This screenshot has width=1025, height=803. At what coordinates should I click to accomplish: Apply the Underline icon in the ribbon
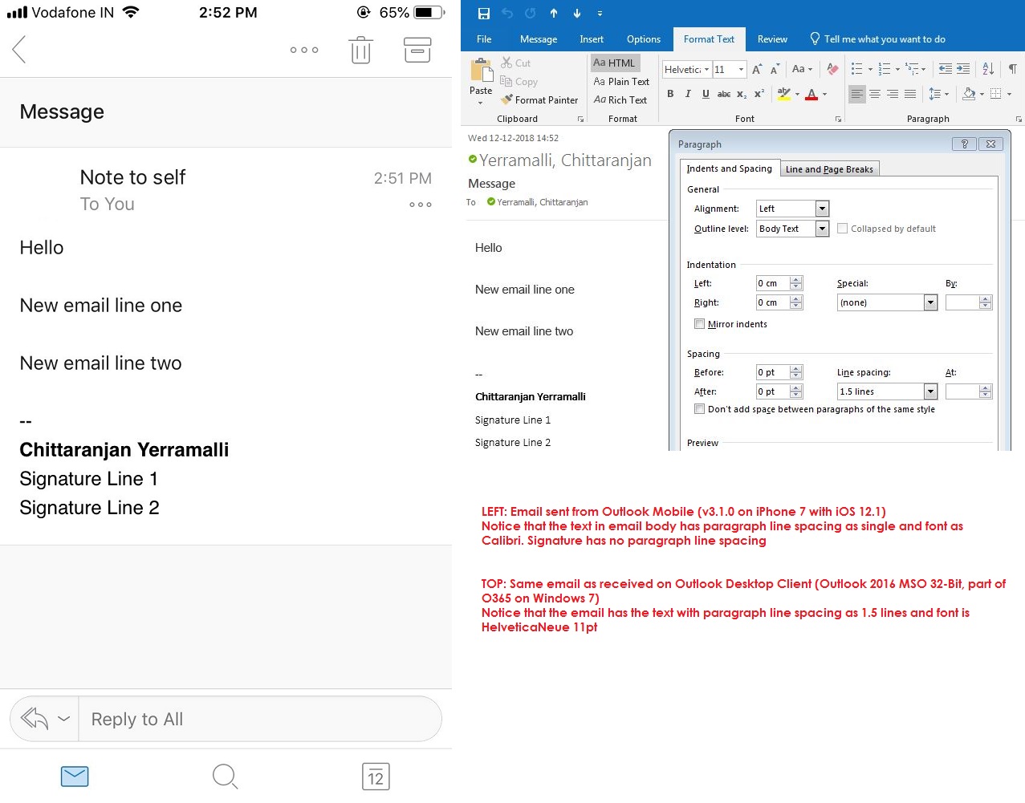pyautogui.click(x=706, y=94)
